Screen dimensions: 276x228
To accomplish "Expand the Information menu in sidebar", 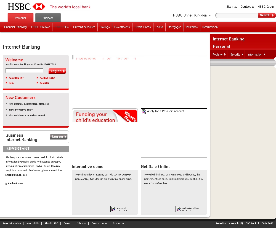I will coord(256,54).
